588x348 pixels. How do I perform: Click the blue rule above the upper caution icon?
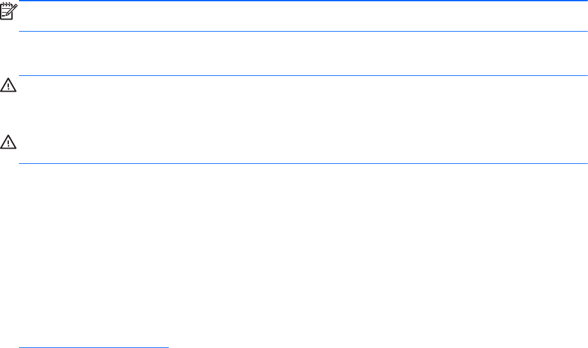tap(302, 76)
